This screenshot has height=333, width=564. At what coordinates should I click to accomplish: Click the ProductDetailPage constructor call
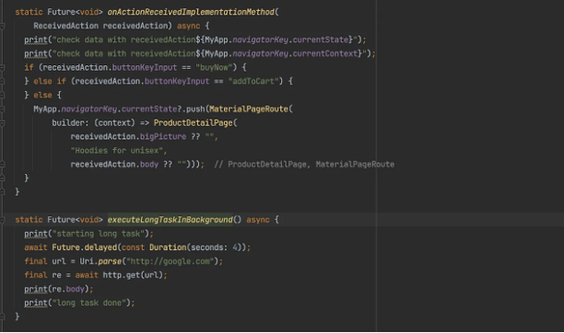(x=194, y=123)
